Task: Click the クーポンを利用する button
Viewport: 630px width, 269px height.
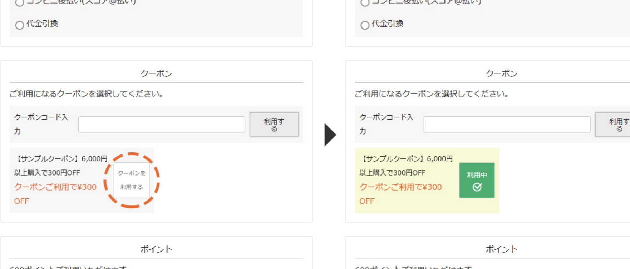Action: point(132,180)
